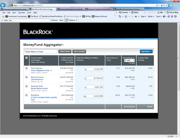This screenshot has width=180, height=138.
Task: Expand the Web Slice Gallery dropdown arrow
Action: [80, 16]
